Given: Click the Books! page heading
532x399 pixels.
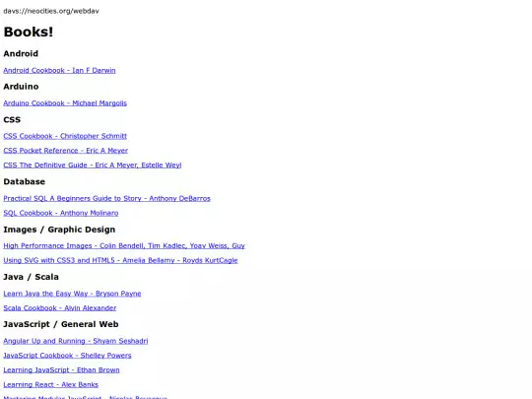Looking at the screenshot, I should click(x=29, y=32).
